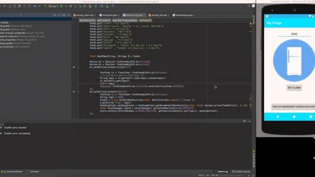Screen dimensions: 315x177
Task: Click the Debug app toolbar icon
Action: [70, 6]
